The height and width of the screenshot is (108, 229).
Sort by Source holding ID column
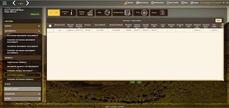pyautogui.click(x=100, y=26)
